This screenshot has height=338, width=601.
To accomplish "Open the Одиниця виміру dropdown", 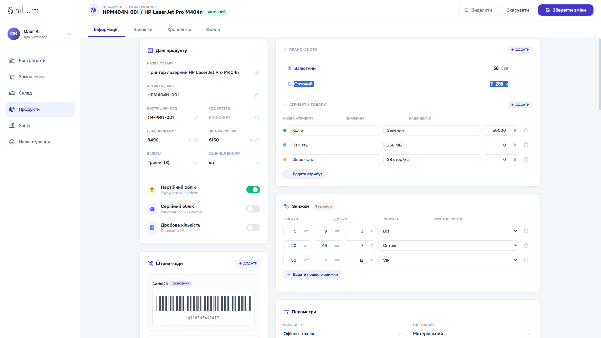I will (x=234, y=163).
